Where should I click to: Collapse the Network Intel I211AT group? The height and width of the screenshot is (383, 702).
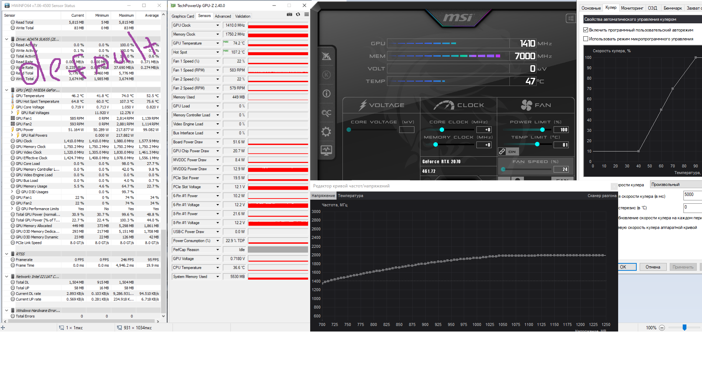pyautogui.click(x=7, y=277)
